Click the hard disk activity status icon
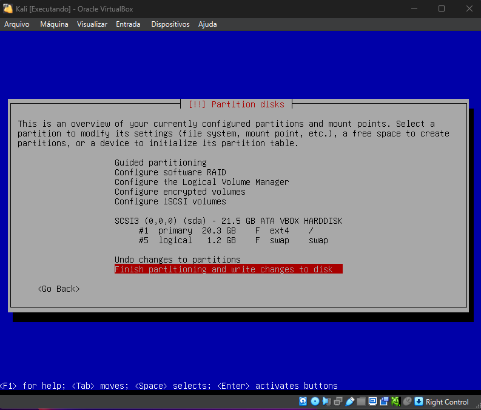The width and height of the screenshot is (481, 410). pyautogui.click(x=303, y=402)
